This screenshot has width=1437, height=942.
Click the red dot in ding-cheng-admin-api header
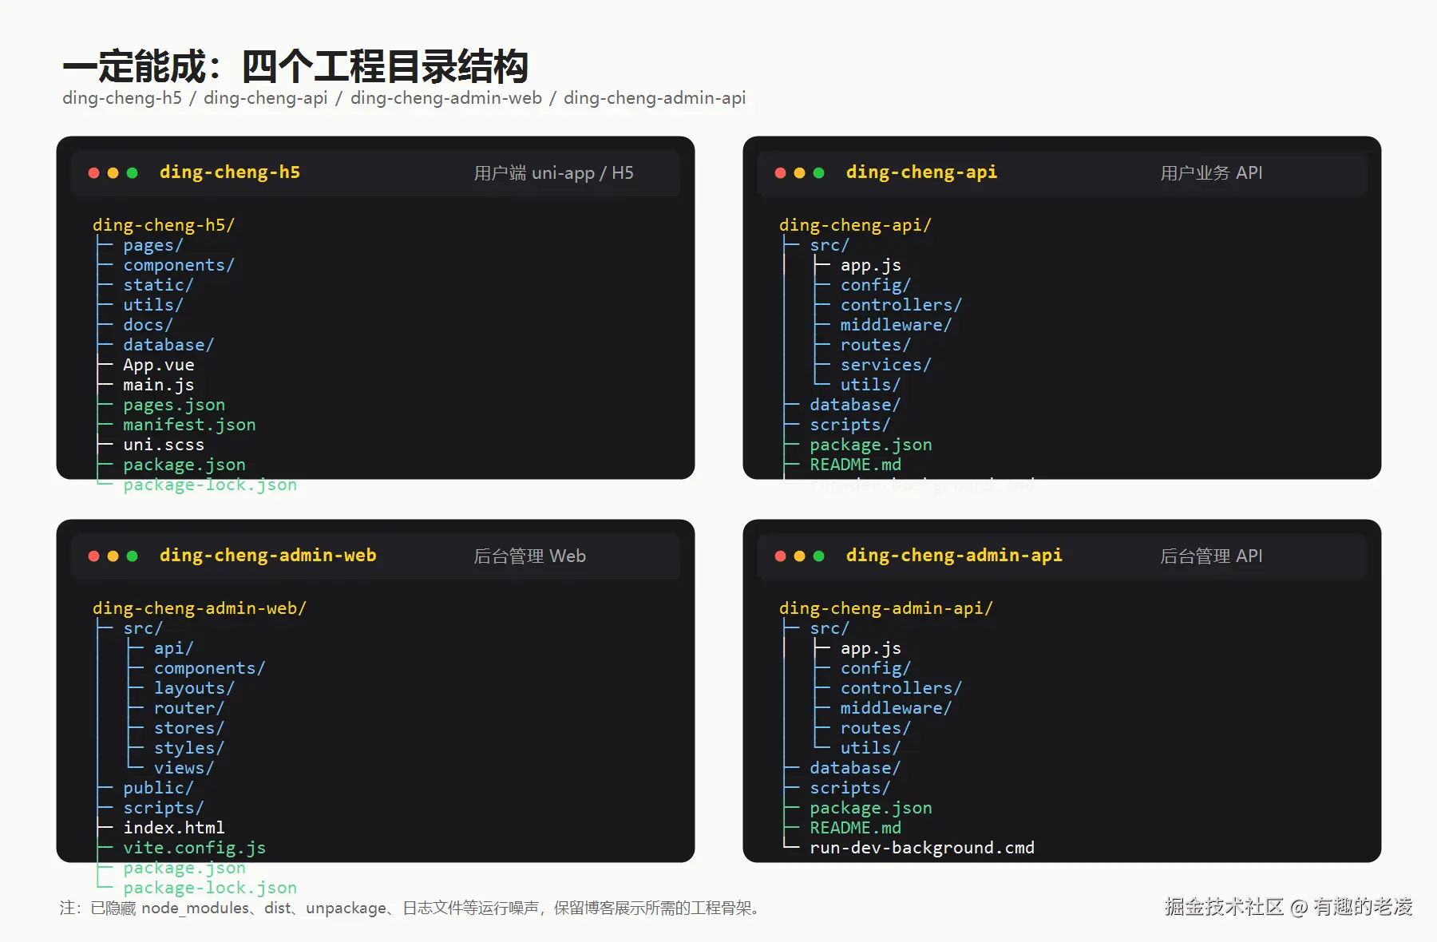click(781, 556)
